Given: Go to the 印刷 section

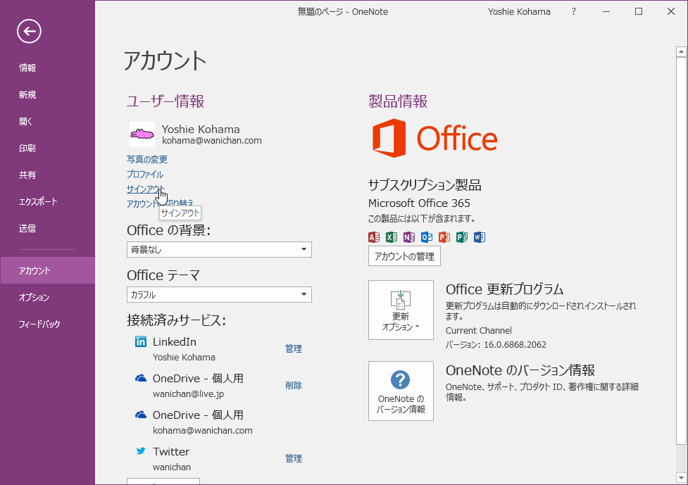Looking at the screenshot, I should (47, 149).
